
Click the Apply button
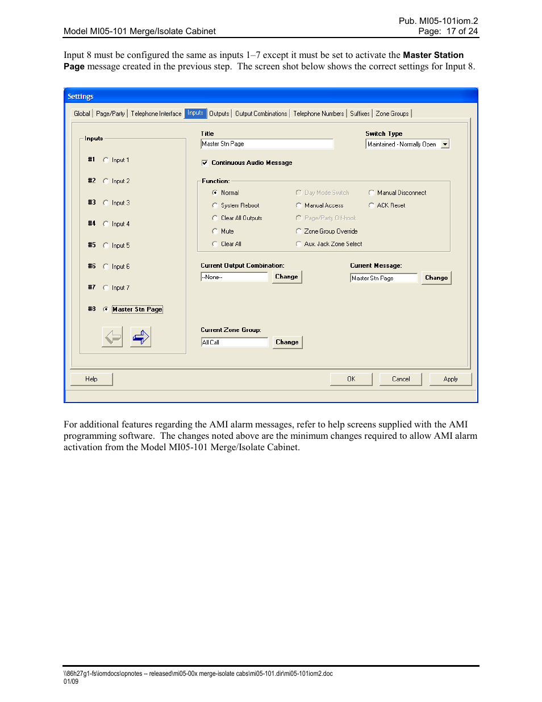coord(451,379)
